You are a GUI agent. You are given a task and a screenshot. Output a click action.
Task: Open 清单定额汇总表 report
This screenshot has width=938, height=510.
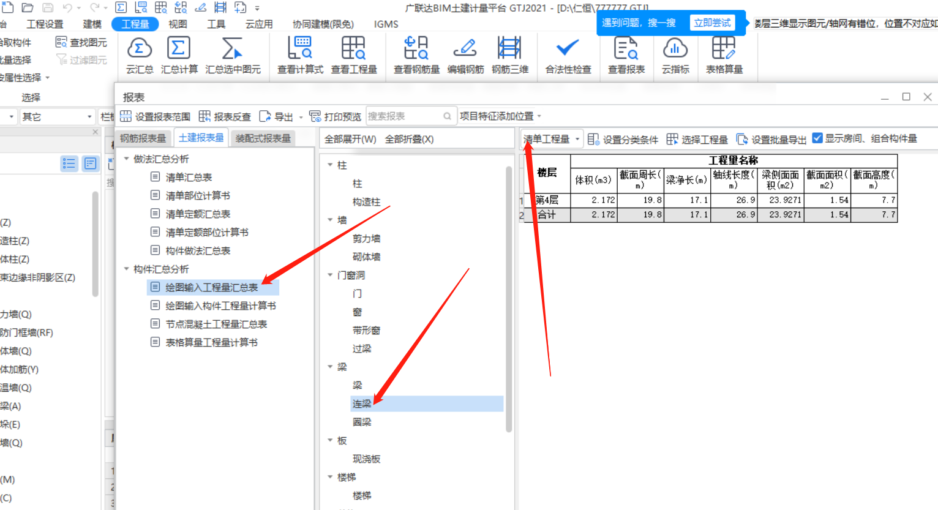pyautogui.click(x=198, y=214)
